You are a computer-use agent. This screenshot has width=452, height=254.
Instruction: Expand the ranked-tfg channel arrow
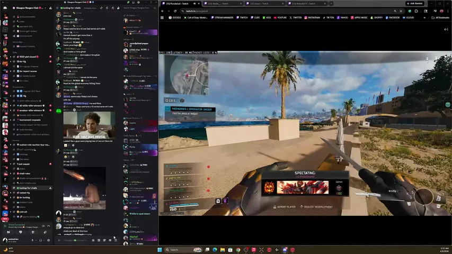point(11,193)
